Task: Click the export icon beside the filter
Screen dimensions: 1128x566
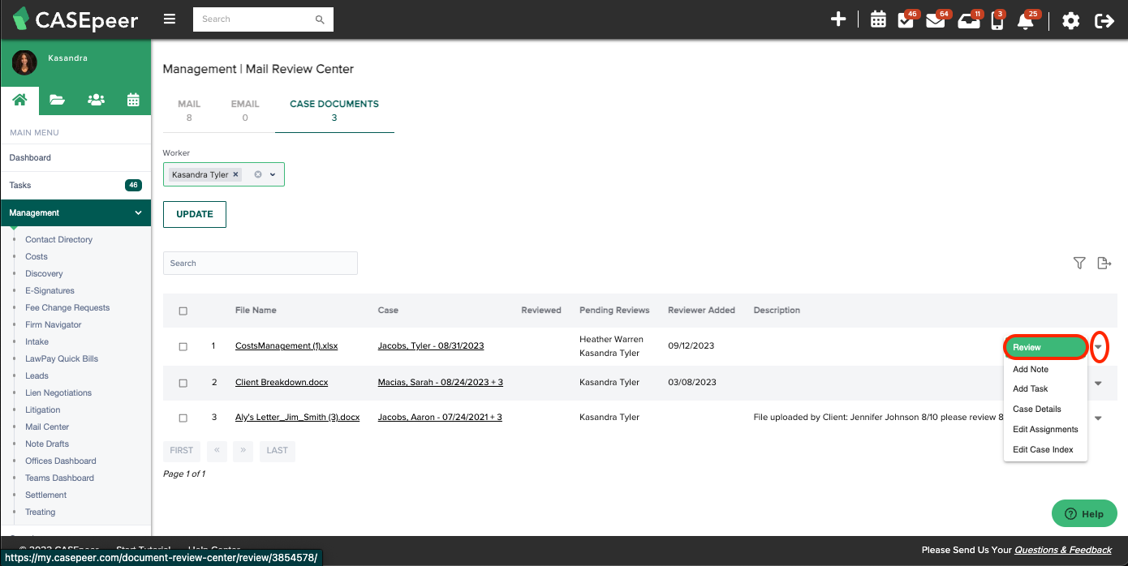Action: pos(1104,263)
